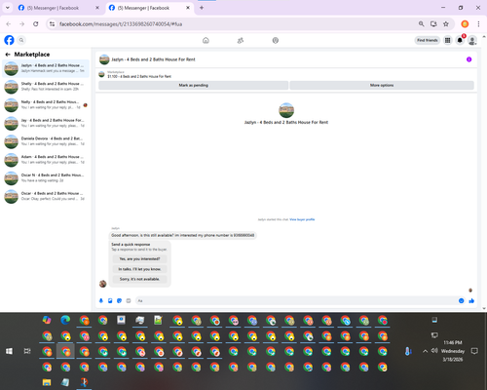Go back in browser history
The width and height of the screenshot is (487, 390).
9,24
